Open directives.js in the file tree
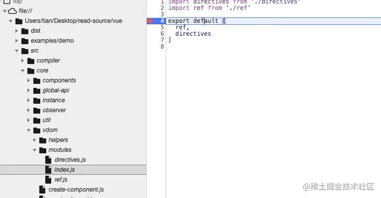The height and width of the screenshot is (198, 381). tap(70, 160)
